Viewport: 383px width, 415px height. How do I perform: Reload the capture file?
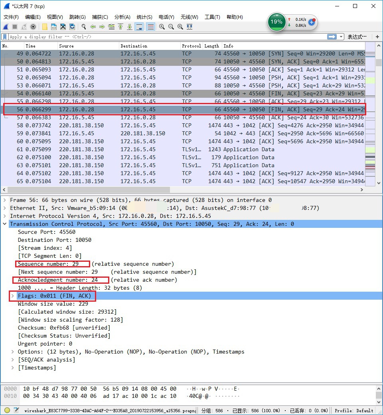pos(72,27)
